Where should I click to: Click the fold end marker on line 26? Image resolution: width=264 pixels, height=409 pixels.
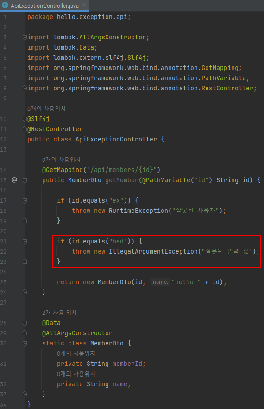(x=25, y=292)
